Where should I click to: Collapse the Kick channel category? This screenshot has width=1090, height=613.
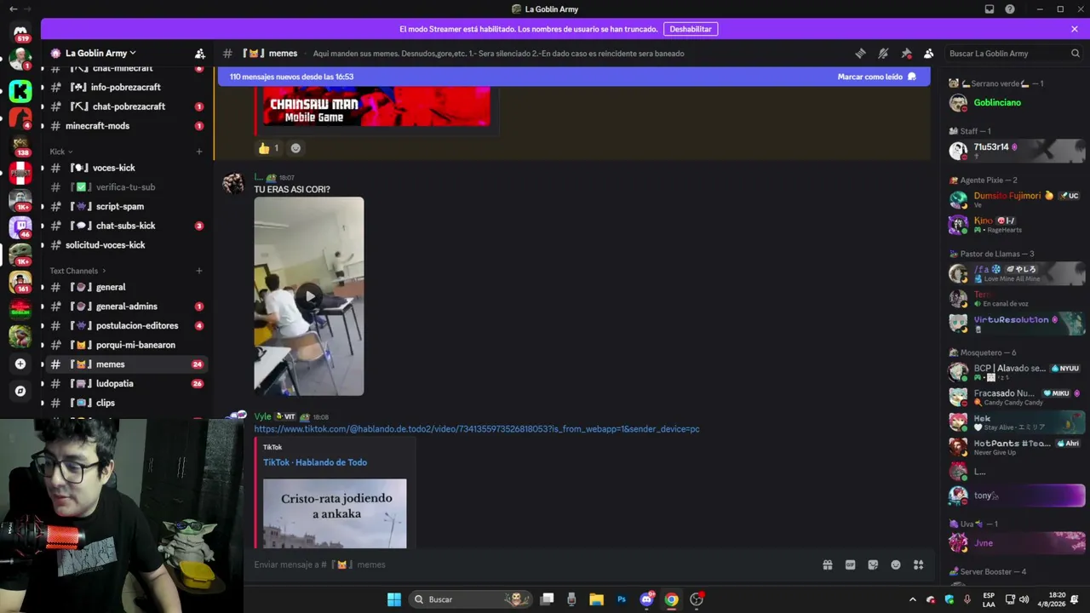pos(60,152)
